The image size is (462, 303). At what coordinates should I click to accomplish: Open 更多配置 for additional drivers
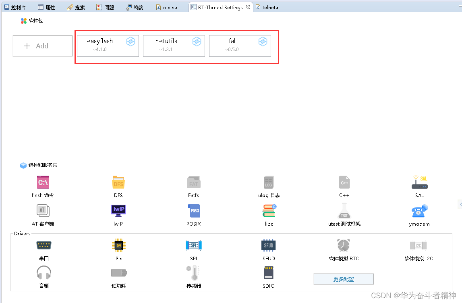click(343, 279)
